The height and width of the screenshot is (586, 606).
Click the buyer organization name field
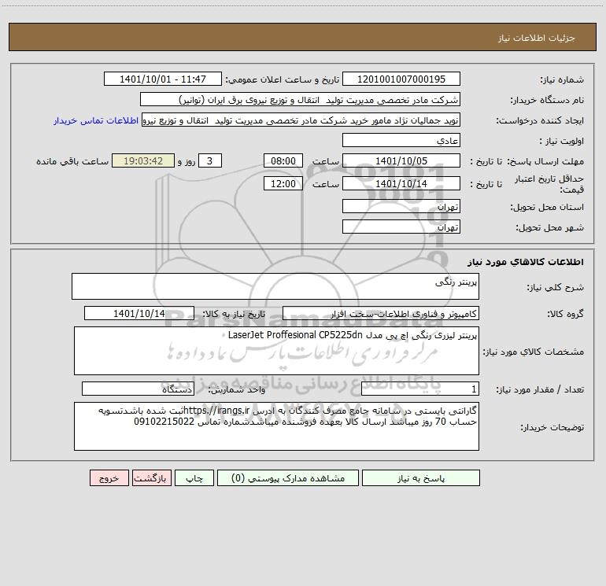click(x=300, y=99)
